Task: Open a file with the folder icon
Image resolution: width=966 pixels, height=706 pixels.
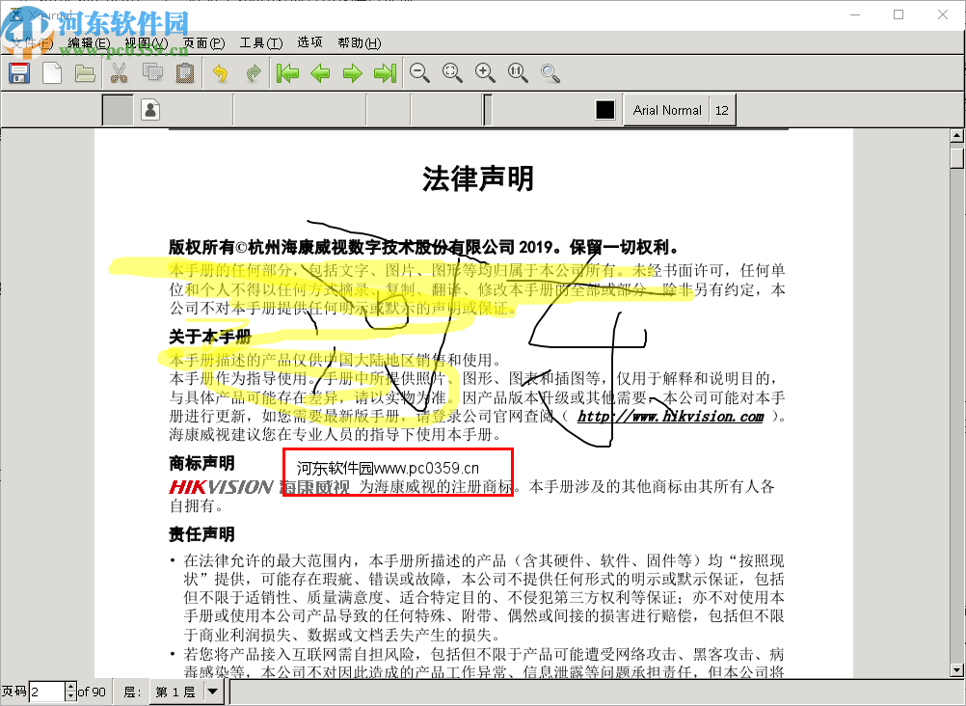Action: click(84, 72)
